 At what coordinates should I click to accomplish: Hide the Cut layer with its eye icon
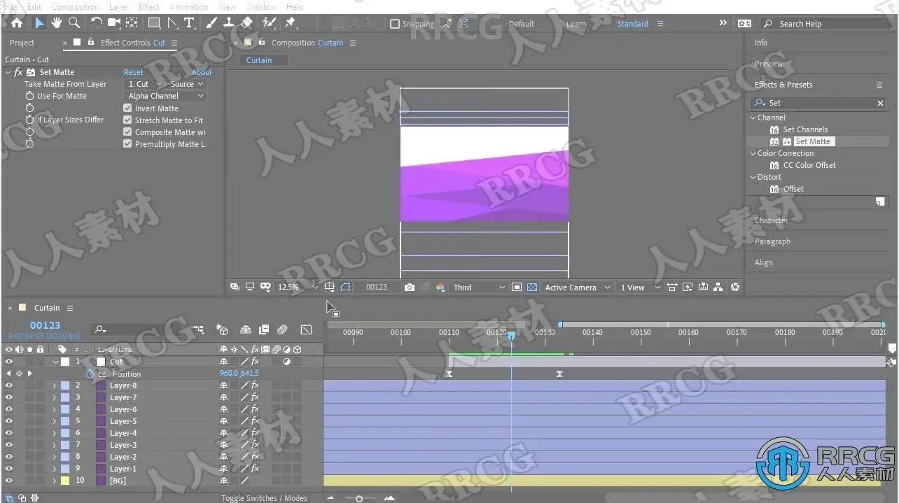click(9, 362)
